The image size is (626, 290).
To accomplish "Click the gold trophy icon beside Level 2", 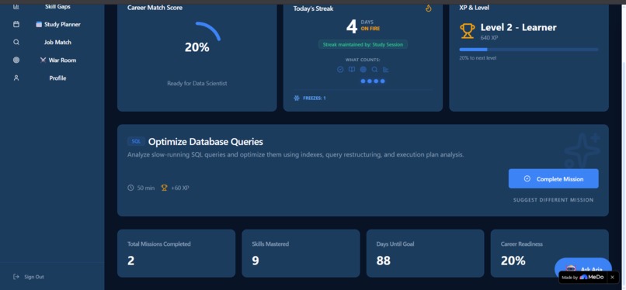I will click(x=468, y=31).
